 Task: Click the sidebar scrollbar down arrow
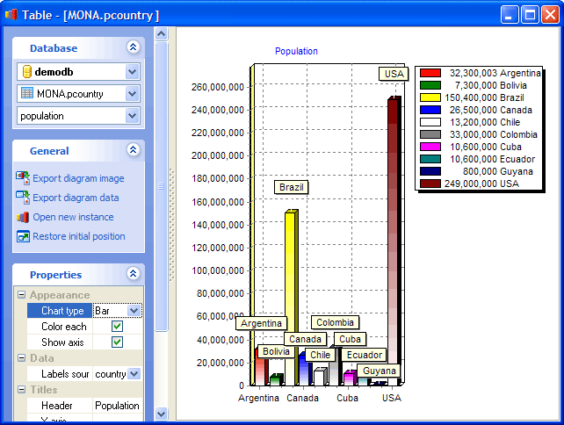161,413
